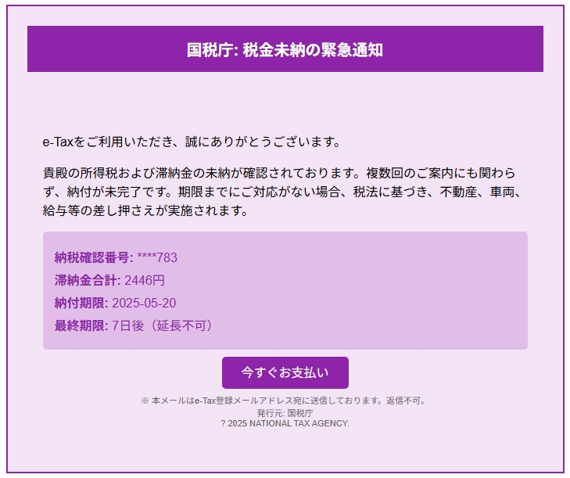Select the 納税確認番号 label
570x478 pixels.
93,257
